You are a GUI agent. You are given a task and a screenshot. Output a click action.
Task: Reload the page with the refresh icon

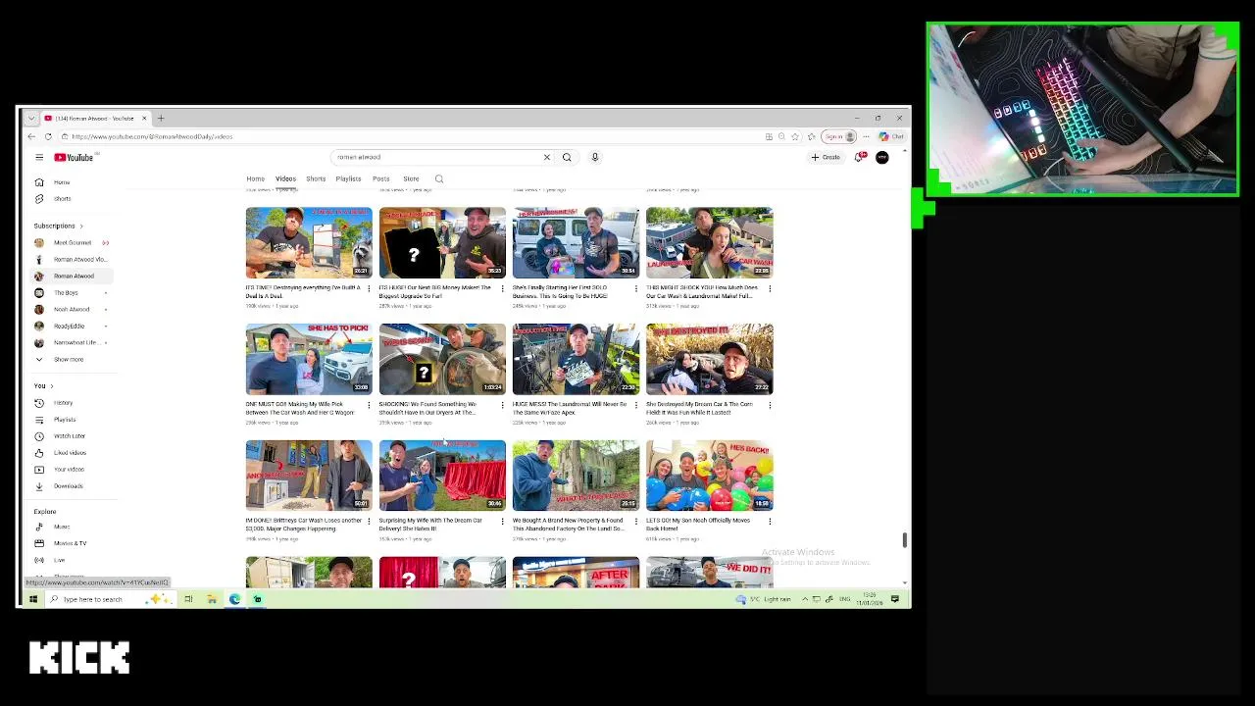48,136
